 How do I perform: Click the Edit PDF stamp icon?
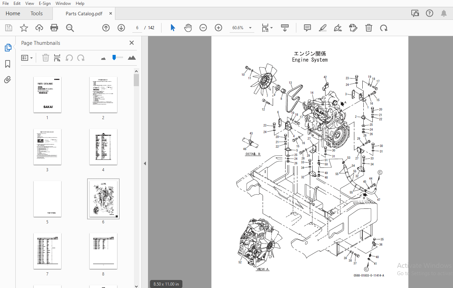pos(353,28)
